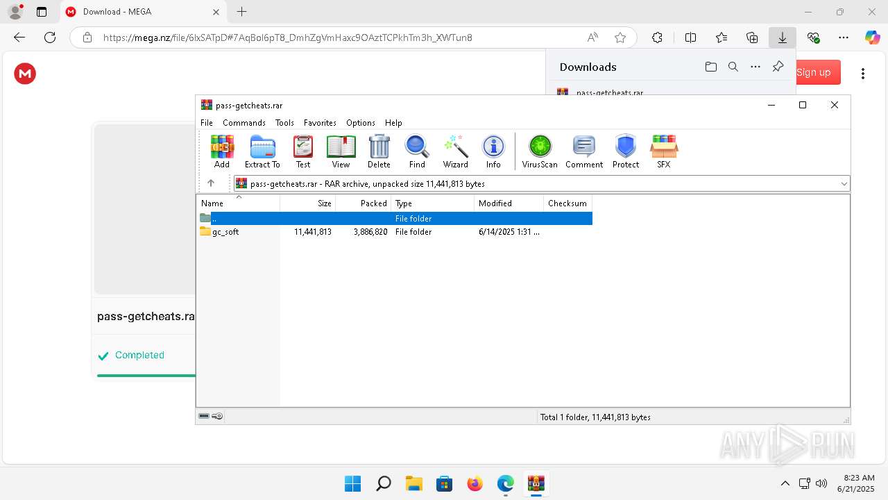This screenshot has height=500, width=888.
Task: Pin the Downloads panel
Action: tap(778, 67)
